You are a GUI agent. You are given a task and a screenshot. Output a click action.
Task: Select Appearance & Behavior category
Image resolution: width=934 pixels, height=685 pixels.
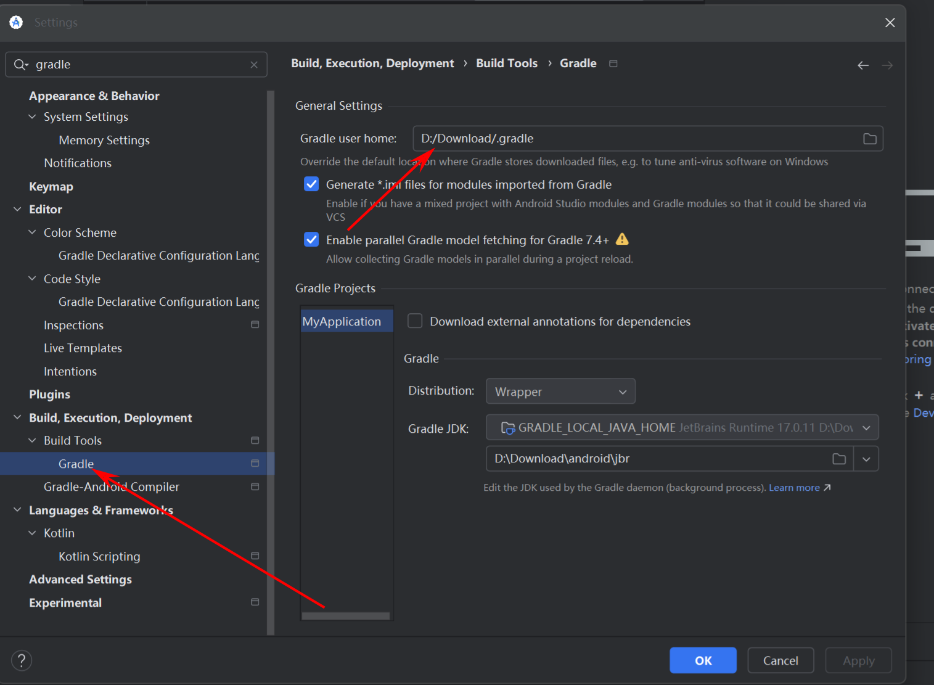[x=94, y=96]
